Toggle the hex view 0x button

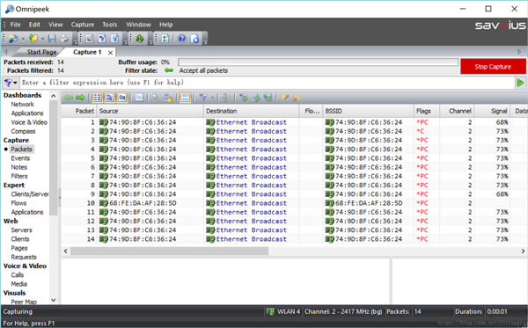pos(122,98)
